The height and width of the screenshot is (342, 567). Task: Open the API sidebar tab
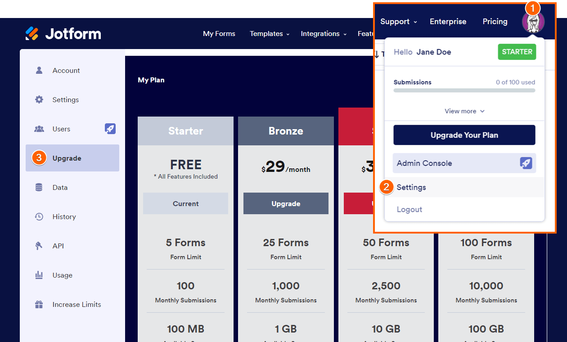[x=72, y=246]
